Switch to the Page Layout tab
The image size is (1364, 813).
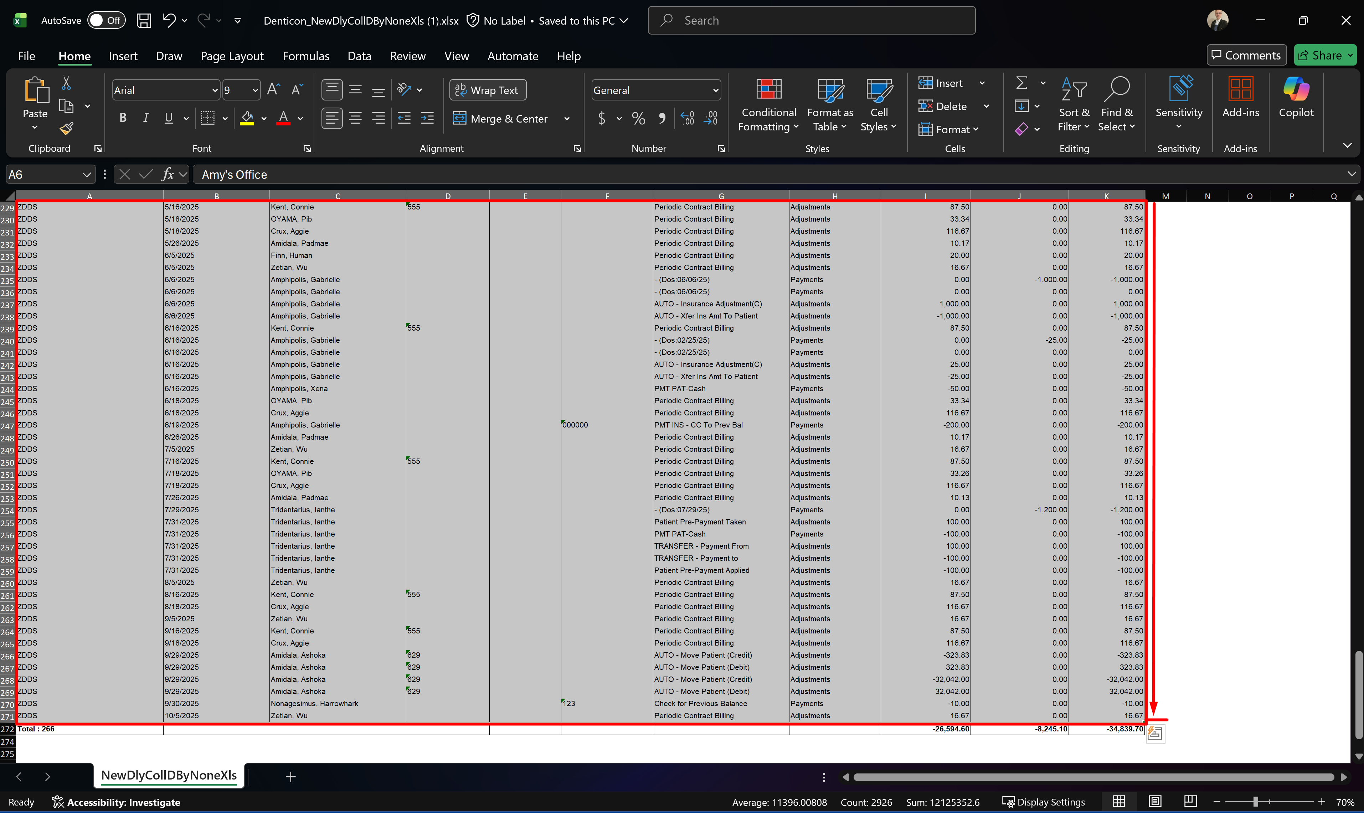pos(232,56)
